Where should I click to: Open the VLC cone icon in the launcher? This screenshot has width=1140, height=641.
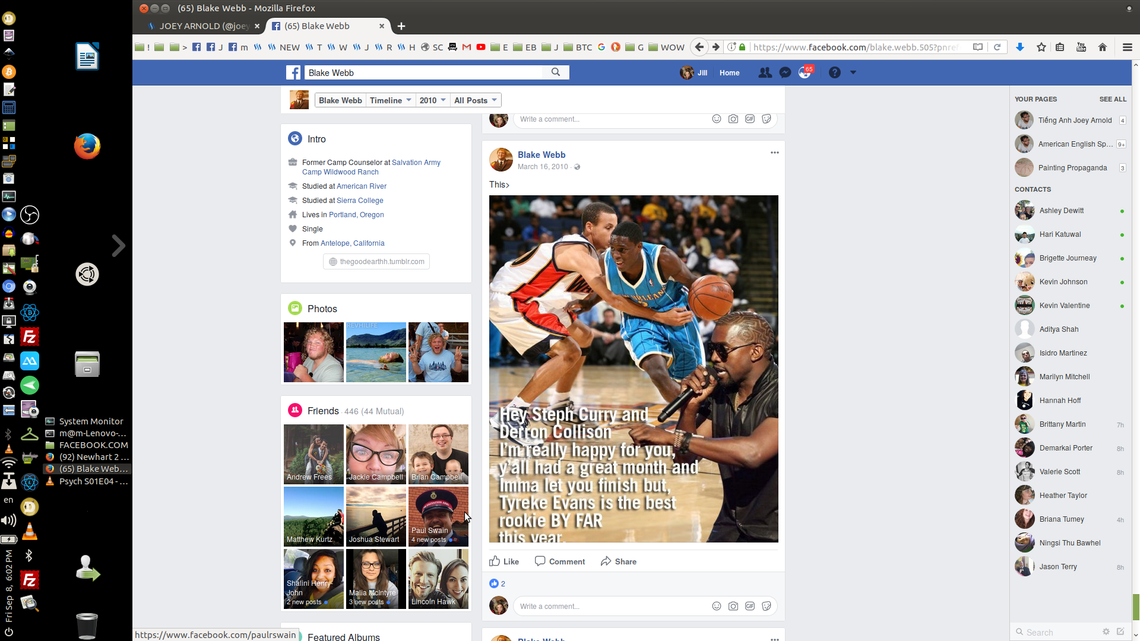pyautogui.click(x=29, y=531)
